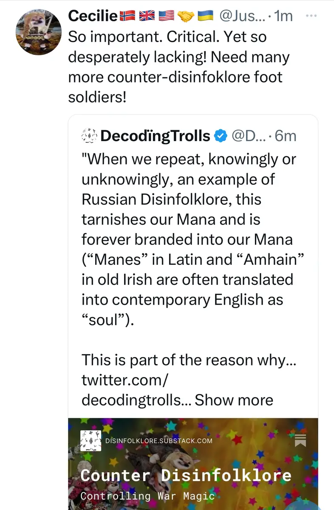Click the 6m quoted tweet timestamp
334x510 pixels.
click(x=286, y=136)
